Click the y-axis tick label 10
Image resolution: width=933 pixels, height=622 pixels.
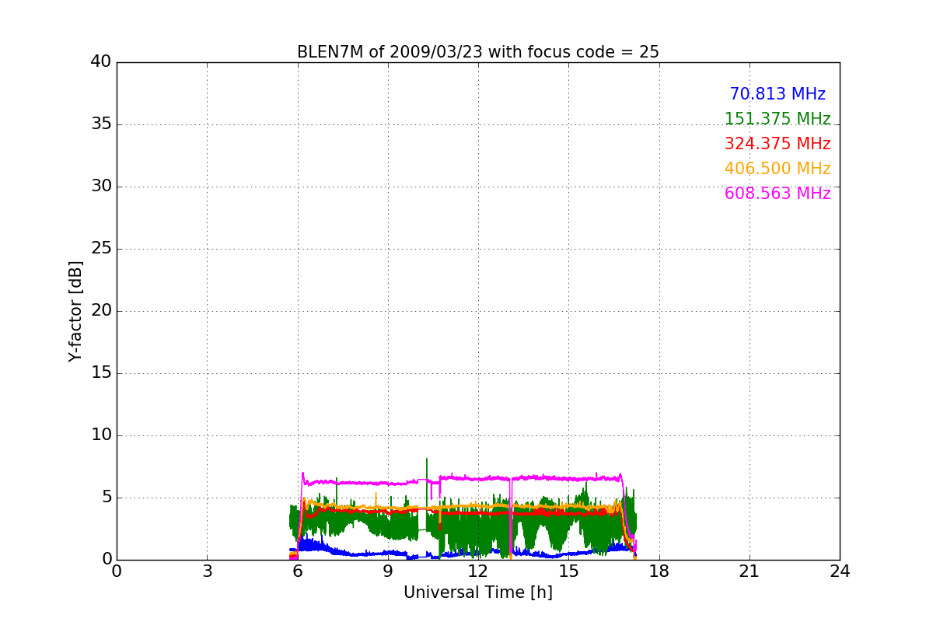(x=101, y=435)
